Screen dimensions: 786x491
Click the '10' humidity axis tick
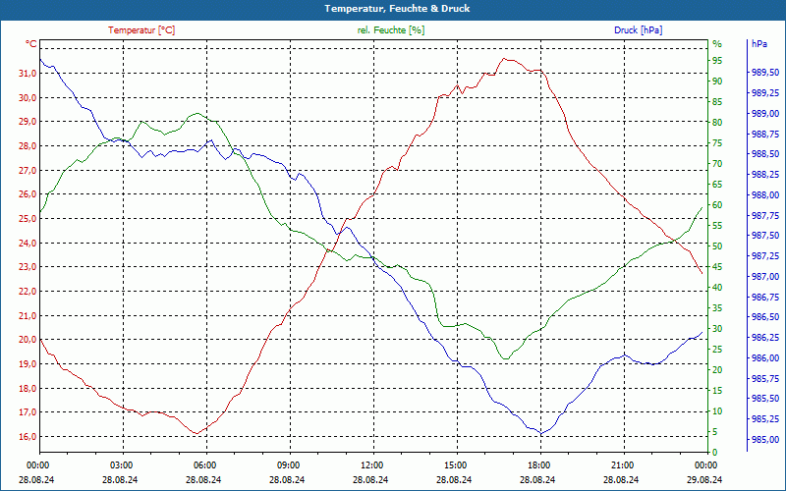718,411
